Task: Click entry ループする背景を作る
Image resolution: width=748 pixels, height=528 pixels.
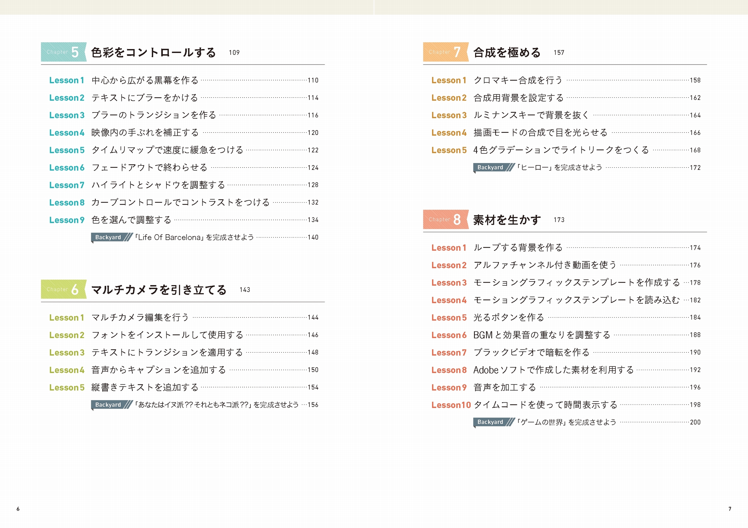Action: (x=518, y=248)
